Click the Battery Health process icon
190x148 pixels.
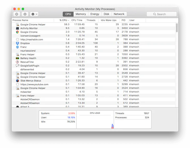(x=18, y=58)
